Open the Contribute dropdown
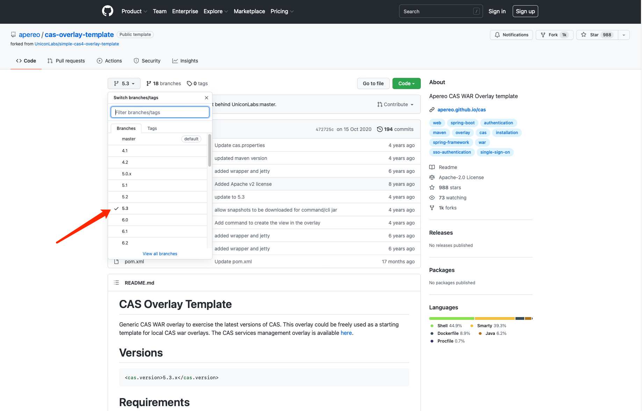 pyautogui.click(x=395, y=104)
